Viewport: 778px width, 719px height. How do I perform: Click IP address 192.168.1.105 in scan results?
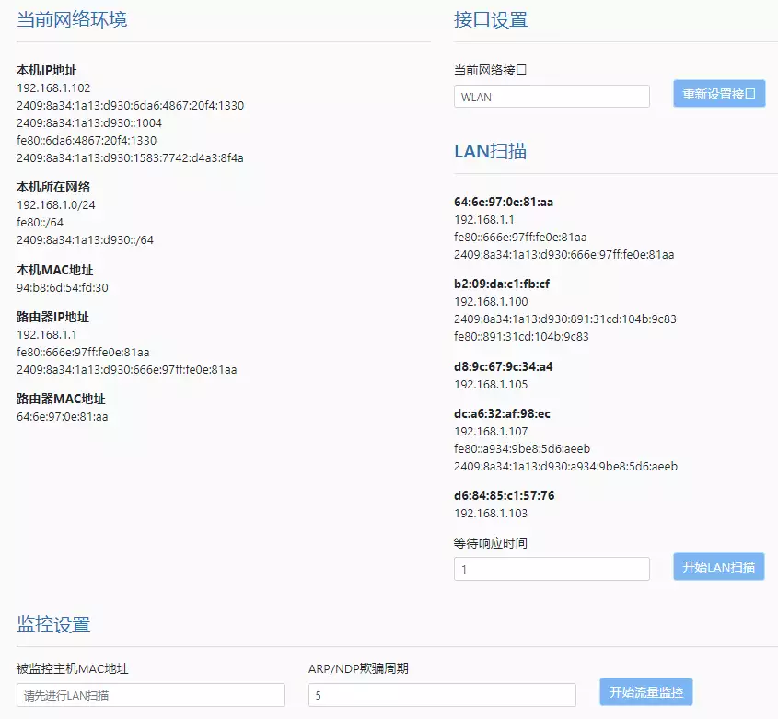(491, 384)
